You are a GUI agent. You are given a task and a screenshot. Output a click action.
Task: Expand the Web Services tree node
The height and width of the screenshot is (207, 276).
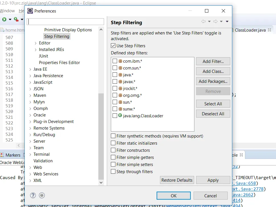point(30,174)
